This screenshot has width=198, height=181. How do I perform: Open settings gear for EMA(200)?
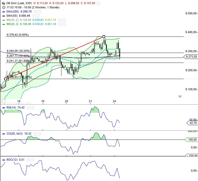[x=35, y=12]
